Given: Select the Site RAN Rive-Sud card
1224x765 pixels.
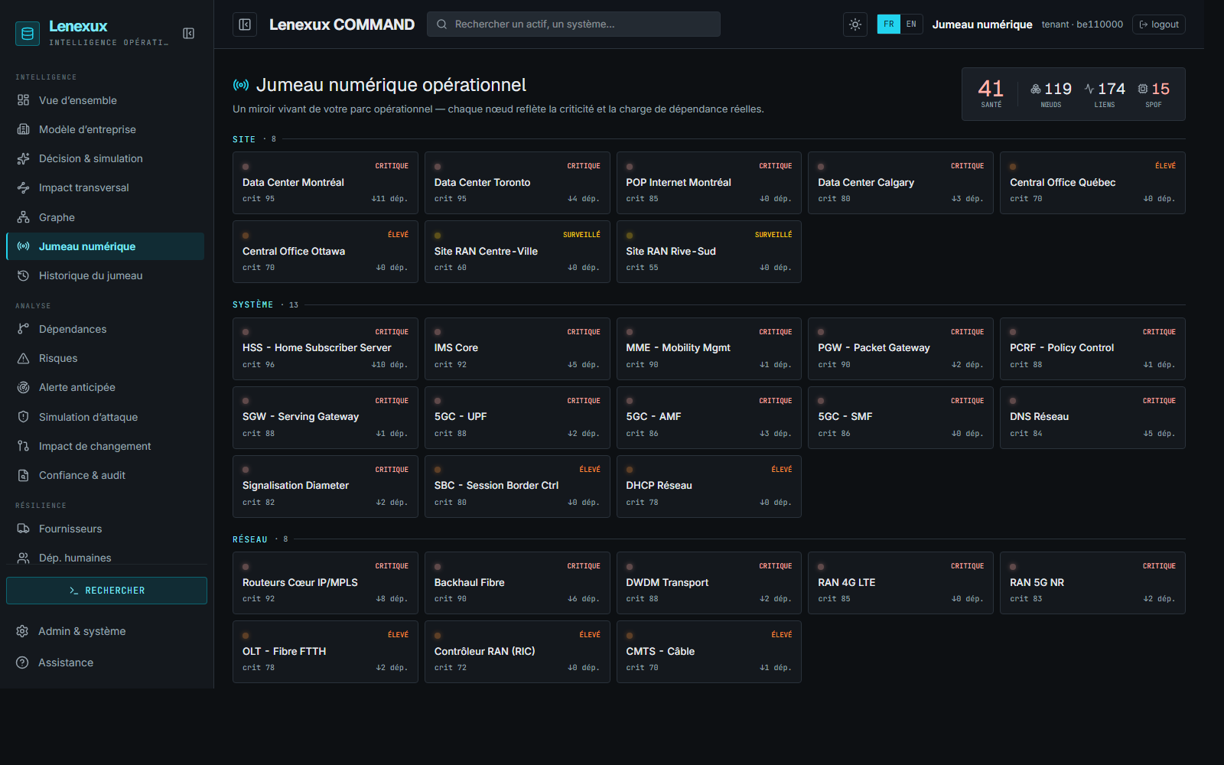Looking at the screenshot, I should point(709,252).
